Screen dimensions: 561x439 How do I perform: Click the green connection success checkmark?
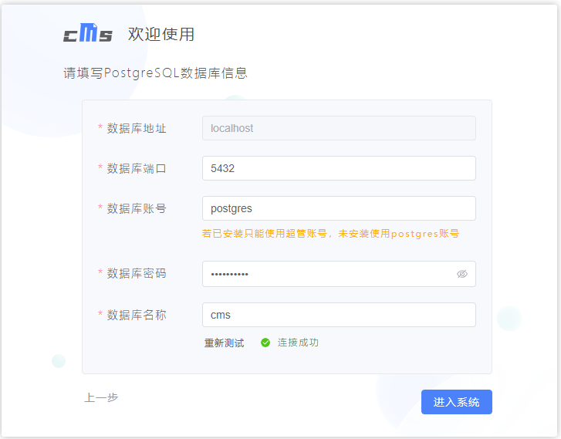(x=265, y=343)
